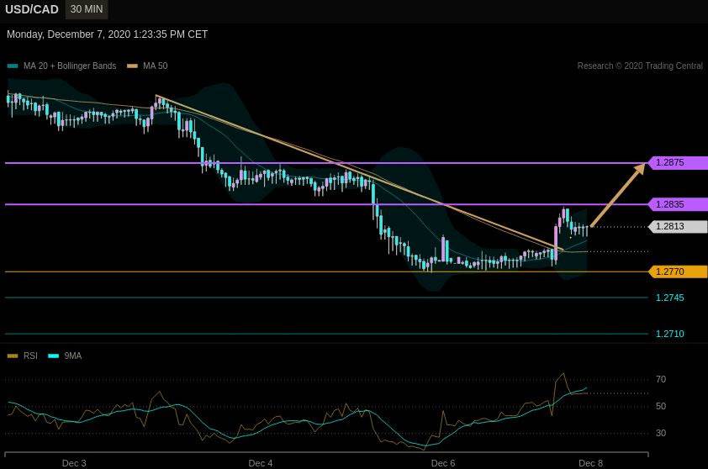
Task: Click the RSI 50 level label
Action: click(661, 406)
